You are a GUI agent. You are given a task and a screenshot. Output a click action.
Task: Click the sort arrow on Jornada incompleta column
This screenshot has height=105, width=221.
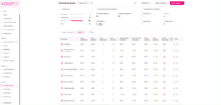pos(169,39)
